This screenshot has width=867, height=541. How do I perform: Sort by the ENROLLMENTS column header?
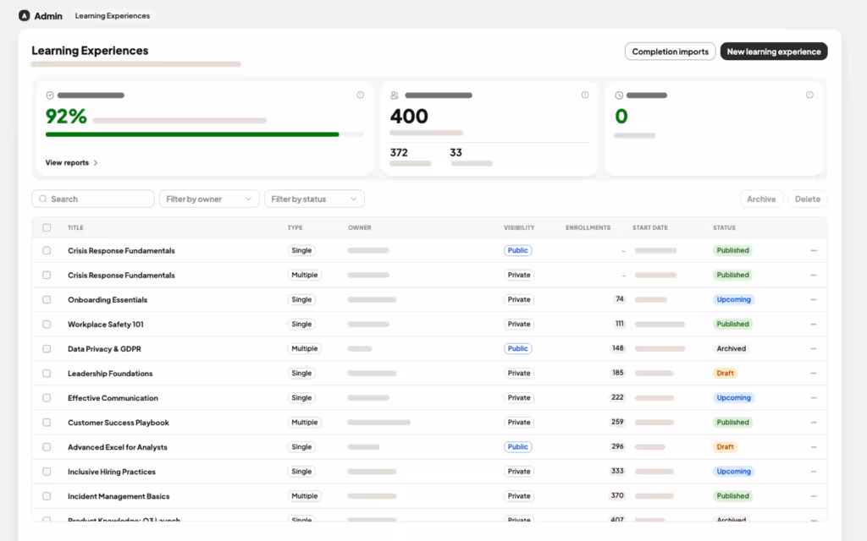(x=588, y=227)
